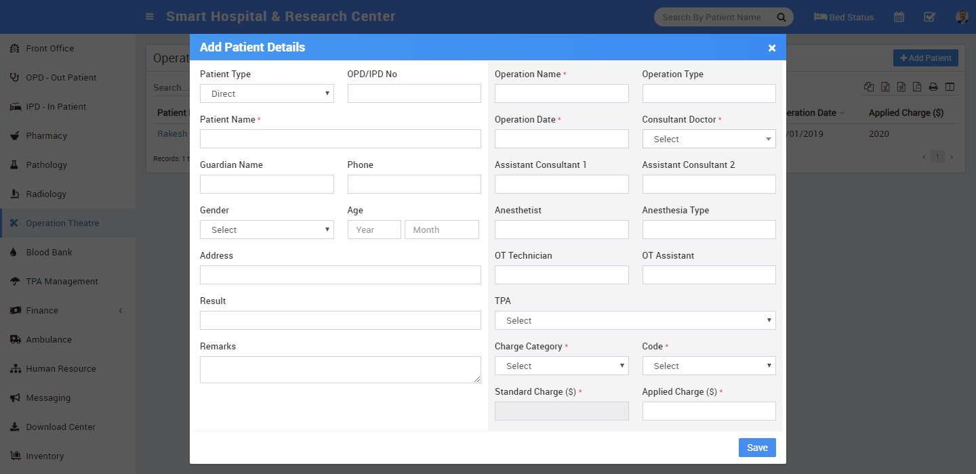Image resolution: width=976 pixels, height=474 pixels.
Task: Click the magnifier search icon in header
Action: pyautogui.click(x=781, y=17)
